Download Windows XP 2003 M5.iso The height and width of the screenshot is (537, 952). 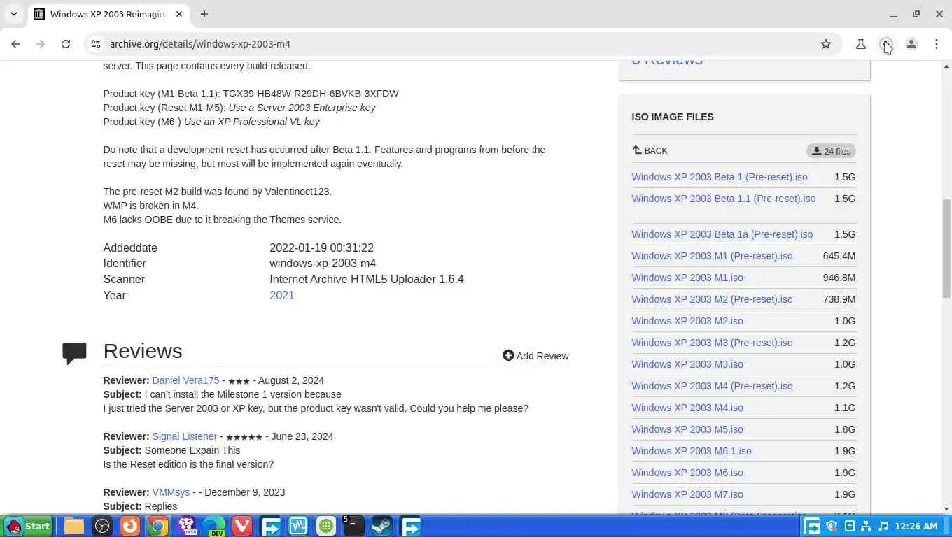point(687,429)
